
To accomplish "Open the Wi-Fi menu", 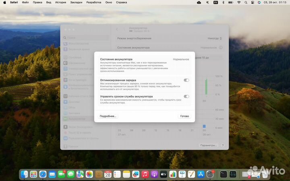I will 239,2.
